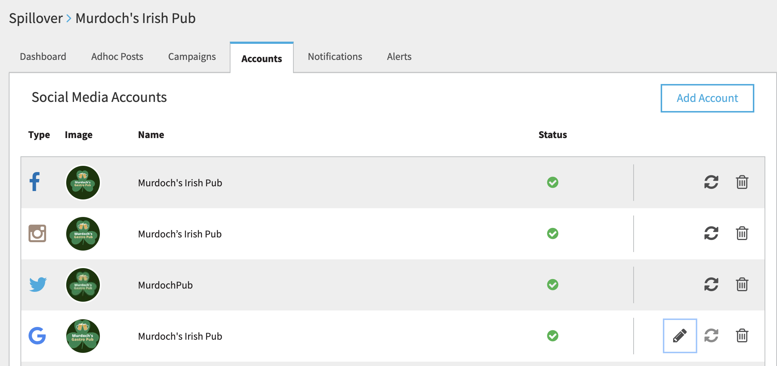This screenshot has width=777, height=366.
Task: Click the Name column header
Action: point(151,135)
